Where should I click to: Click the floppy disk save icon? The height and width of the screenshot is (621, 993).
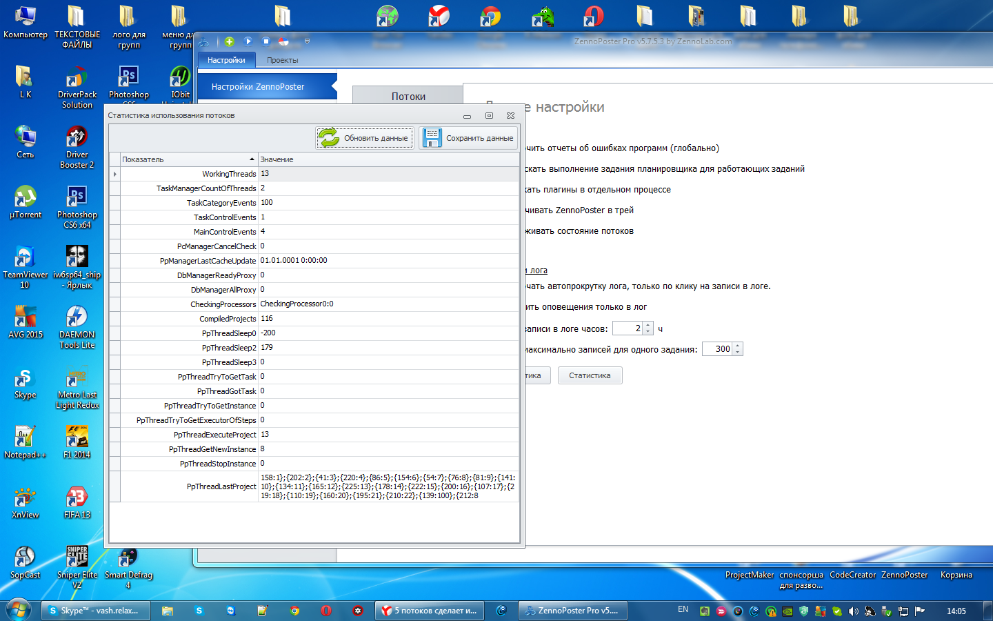point(432,138)
